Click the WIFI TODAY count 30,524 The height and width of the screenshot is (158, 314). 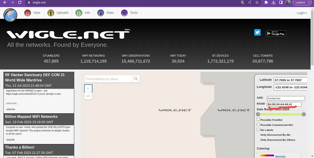point(178,61)
